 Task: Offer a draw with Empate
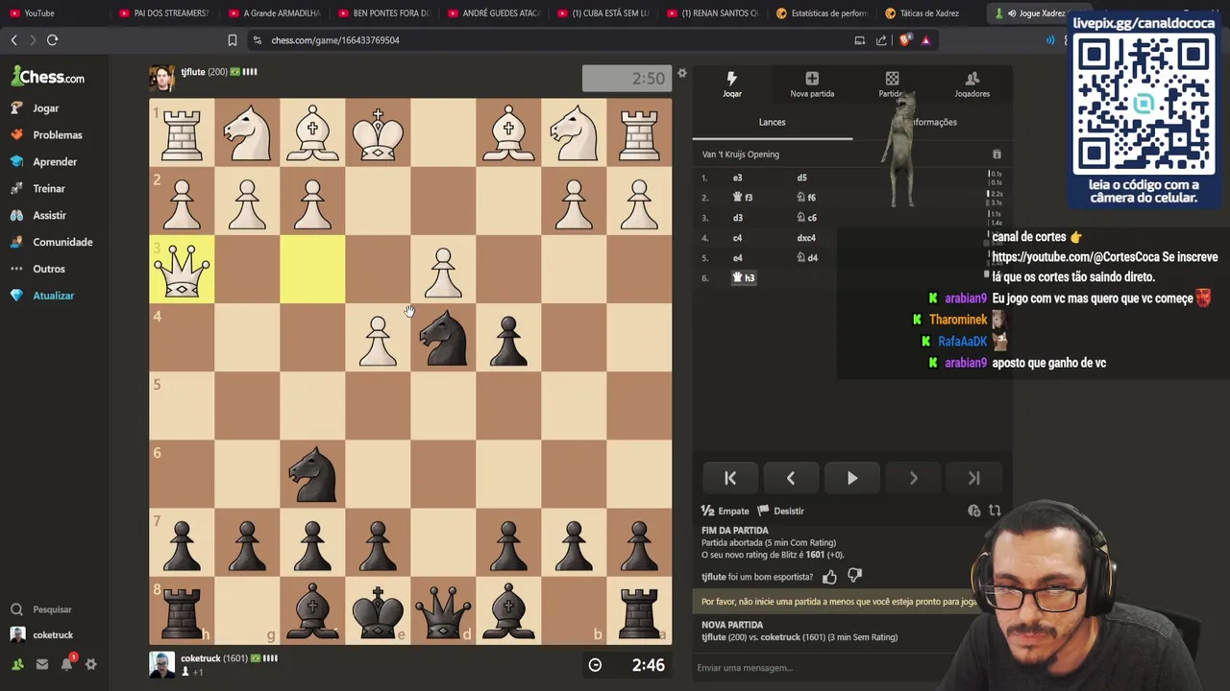(725, 511)
